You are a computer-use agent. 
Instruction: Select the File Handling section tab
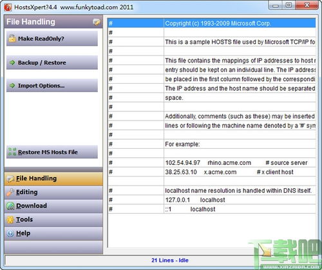pyautogui.click(x=53, y=178)
